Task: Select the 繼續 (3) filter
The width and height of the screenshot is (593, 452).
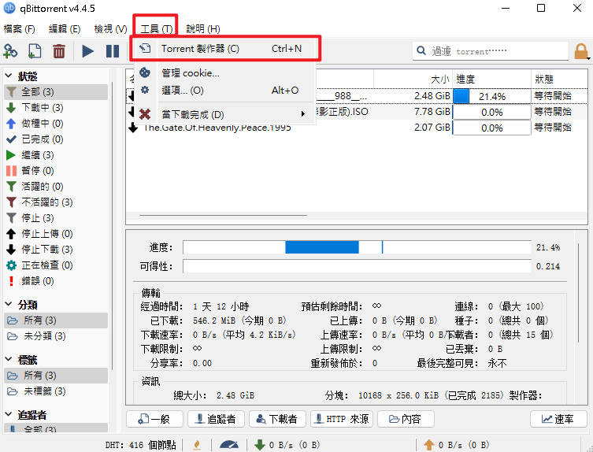Action: pyautogui.click(x=56, y=155)
